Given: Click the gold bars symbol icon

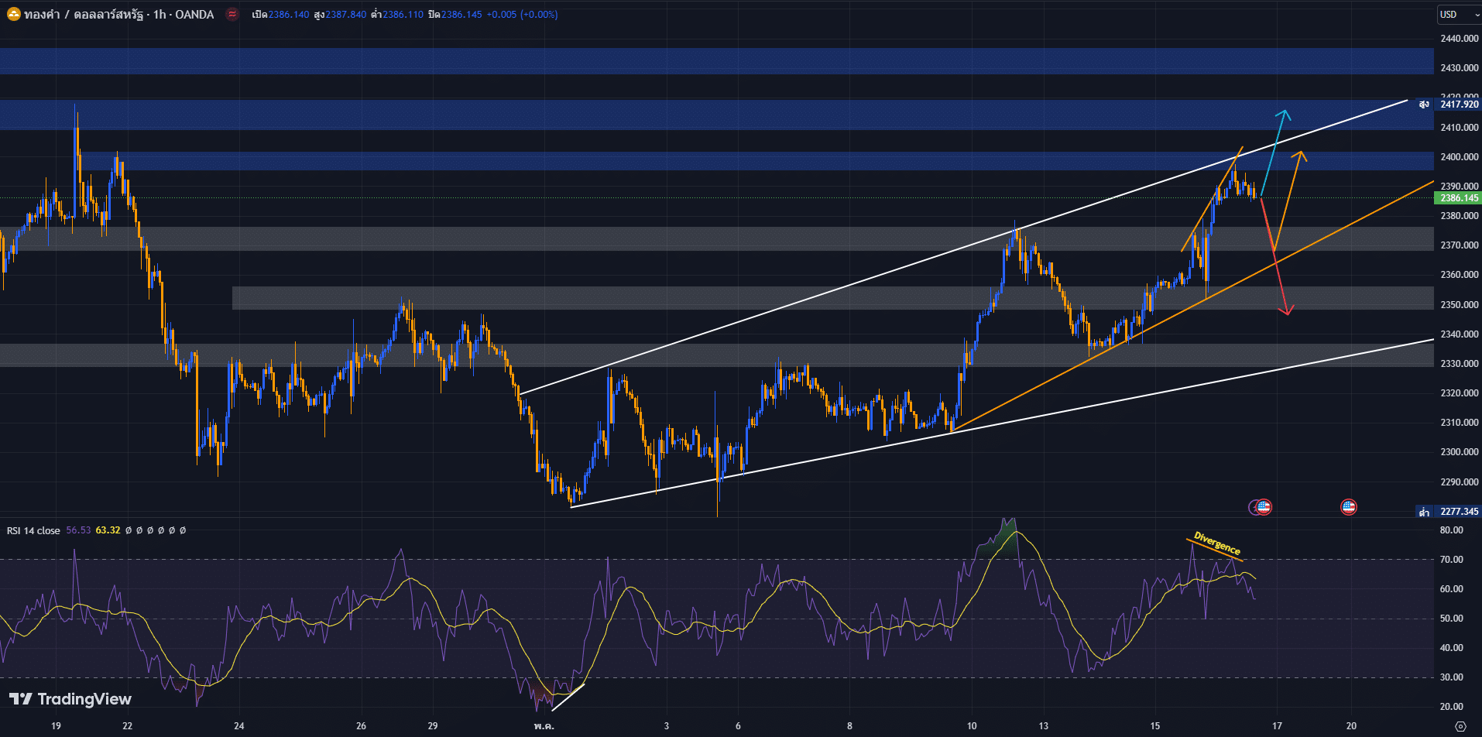Looking at the screenshot, I should (14, 14).
